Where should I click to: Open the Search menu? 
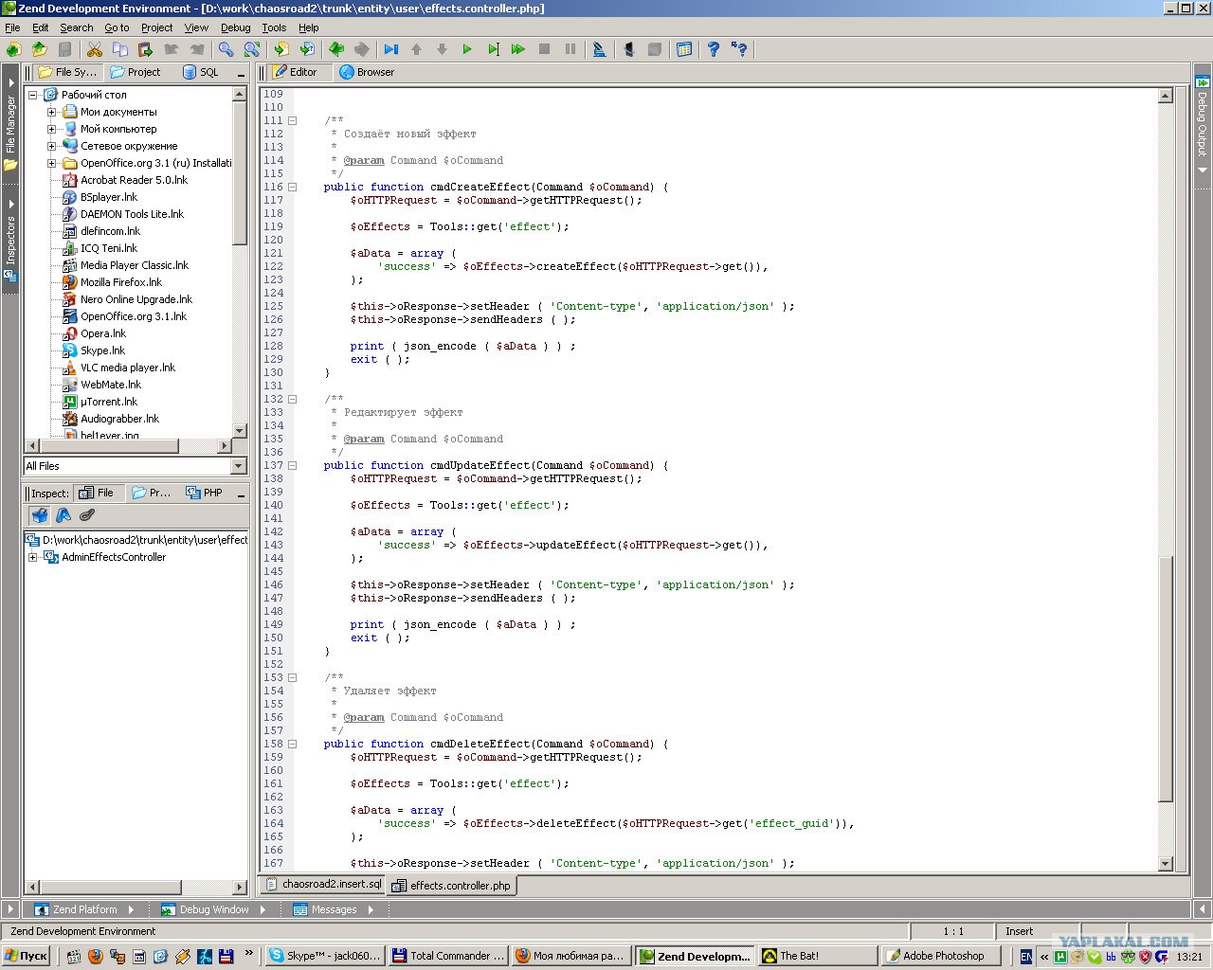click(77, 27)
